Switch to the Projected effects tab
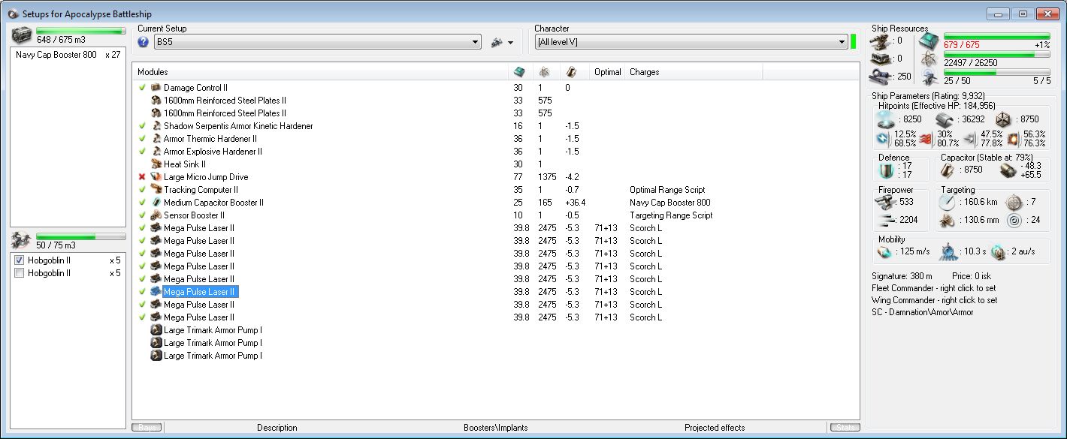The width and height of the screenshot is (1067, 439). click(x=715, y=428)
